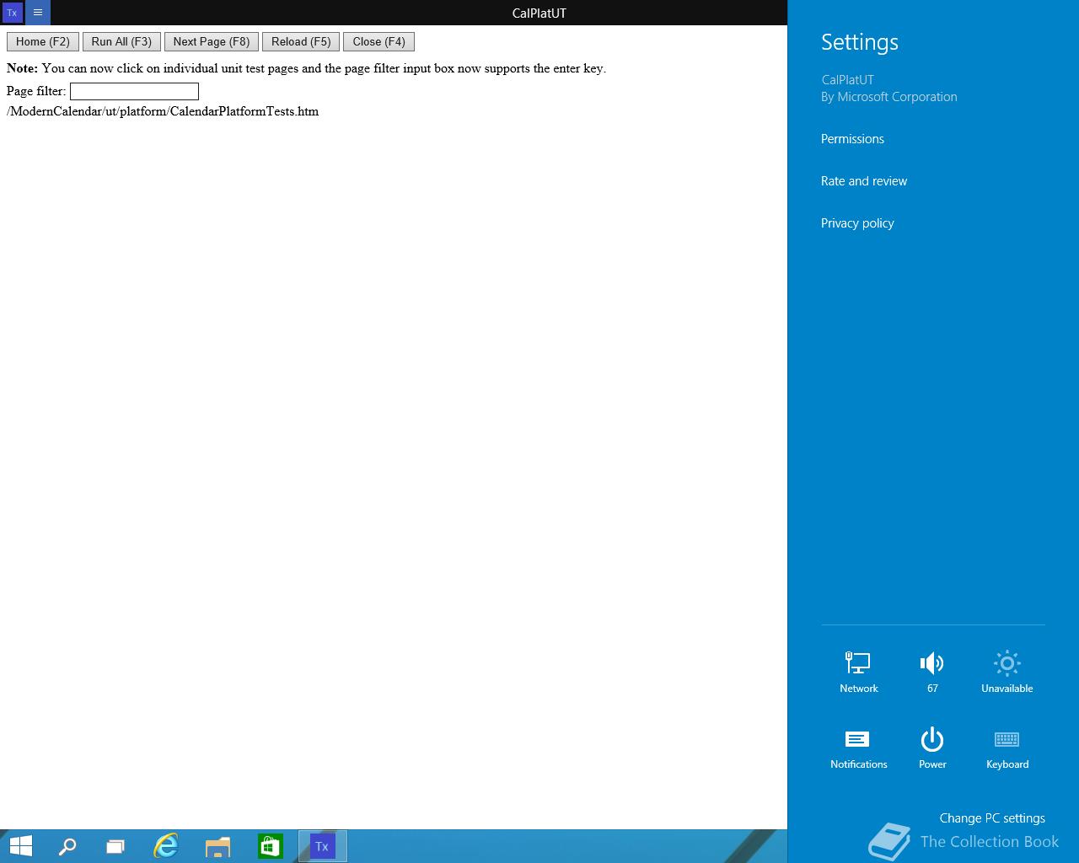Open the CalendarPlatformTests.htm test page link
The width and height of the screenshot is (1079, 863).
coord(163,111)
